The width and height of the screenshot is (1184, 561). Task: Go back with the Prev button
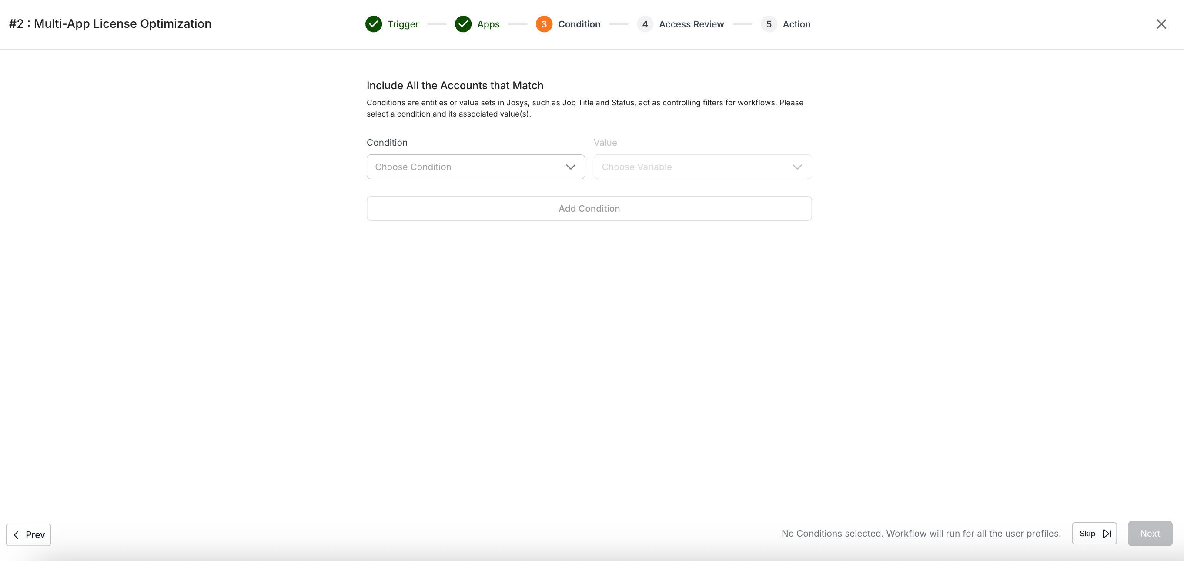coord(29,535)
